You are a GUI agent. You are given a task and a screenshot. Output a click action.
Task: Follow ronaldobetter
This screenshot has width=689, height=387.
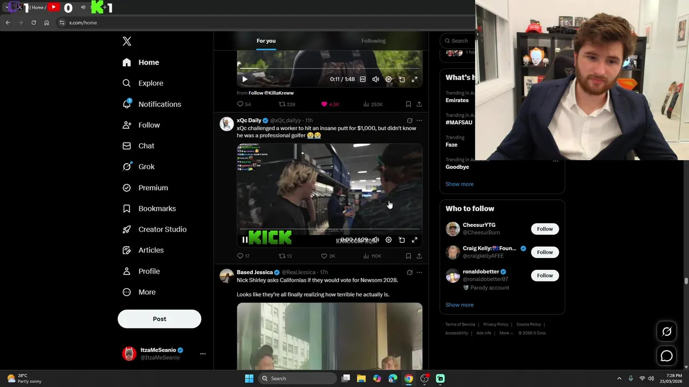(545, 275)
